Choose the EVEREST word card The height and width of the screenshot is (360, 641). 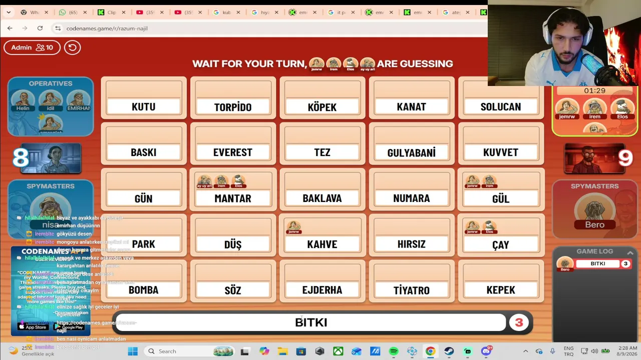click(233, 144)
